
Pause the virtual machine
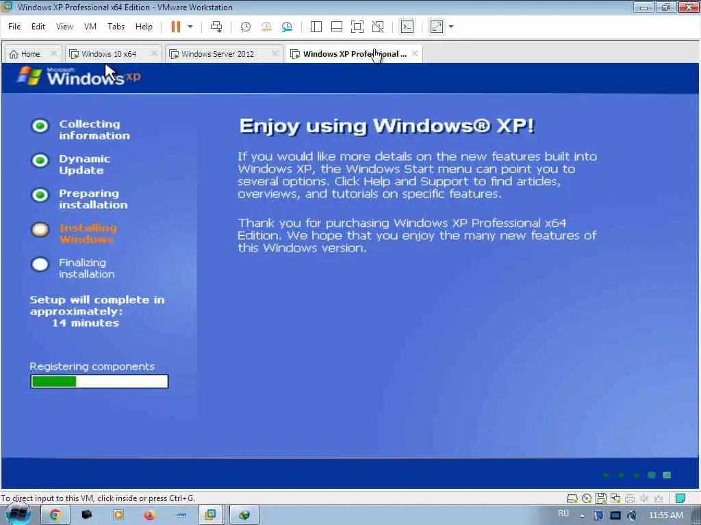click(176, 27)
